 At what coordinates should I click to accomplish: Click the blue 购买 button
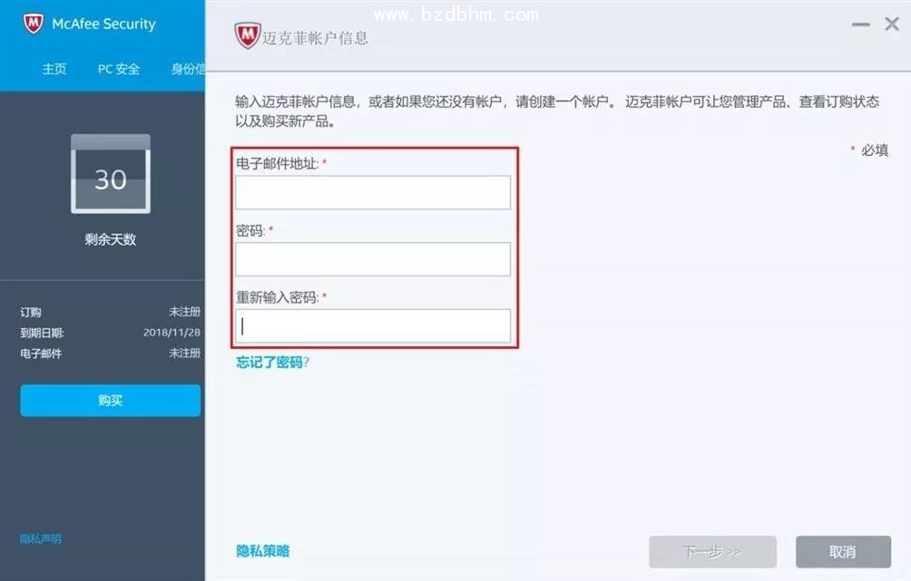[x=111, y=400]
